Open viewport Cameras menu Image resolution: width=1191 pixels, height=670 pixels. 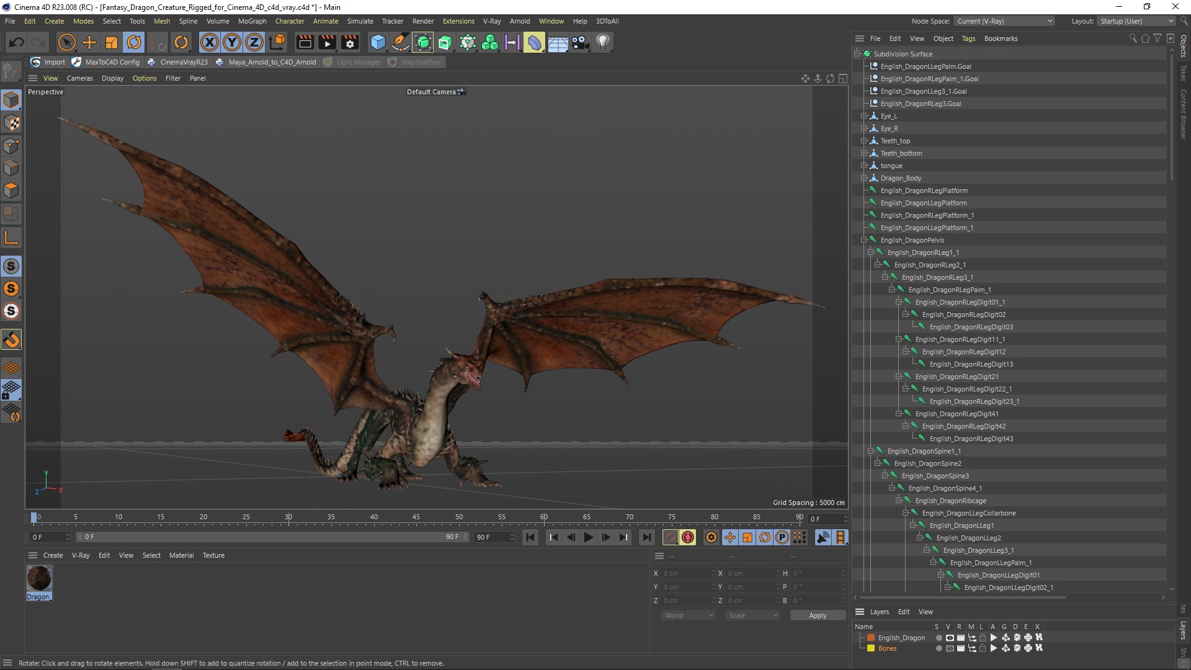(x=79, y=78)
